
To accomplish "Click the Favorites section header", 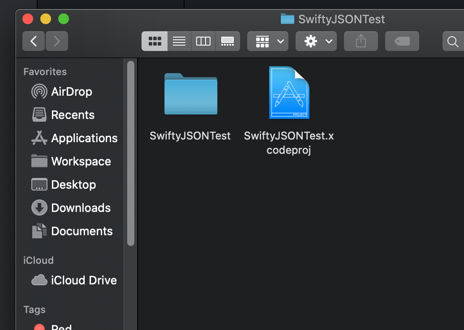I will point(45,72).
